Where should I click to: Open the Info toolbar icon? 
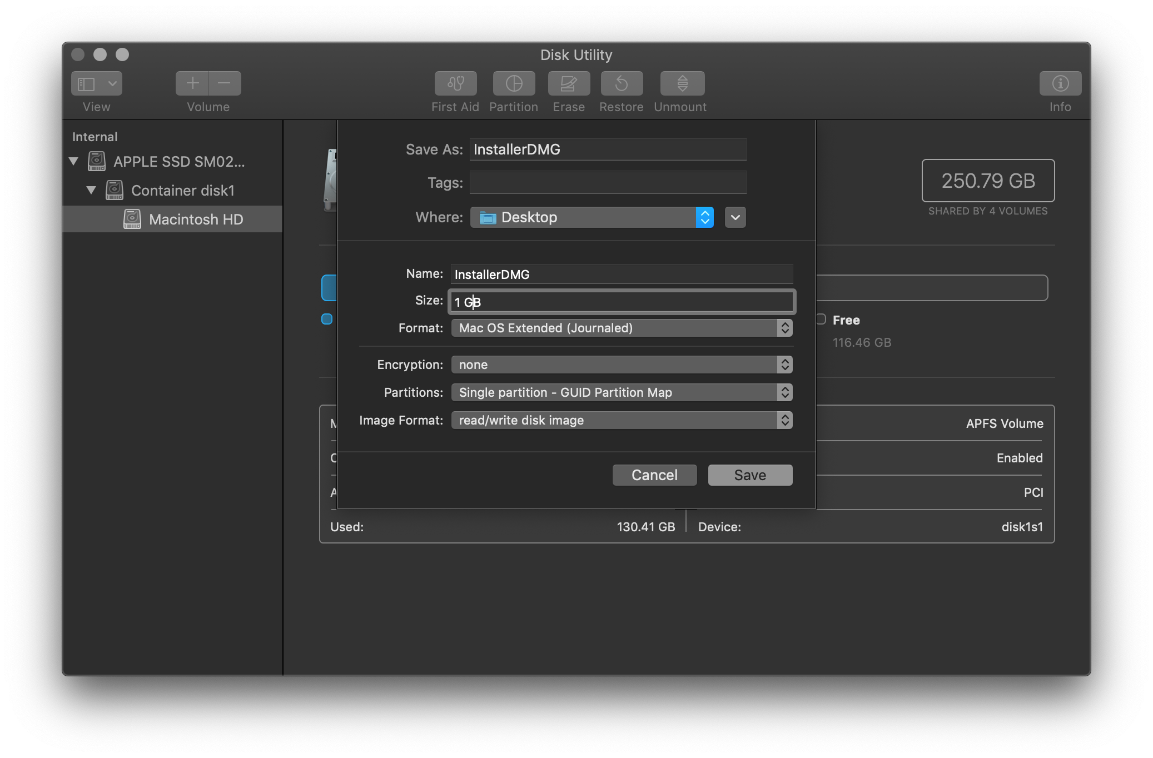click(1060, 84)
